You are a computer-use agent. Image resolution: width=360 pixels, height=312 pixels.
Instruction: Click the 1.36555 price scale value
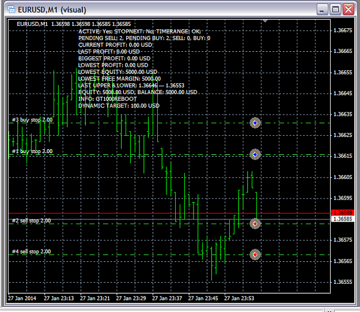click(x=343, y=282)
